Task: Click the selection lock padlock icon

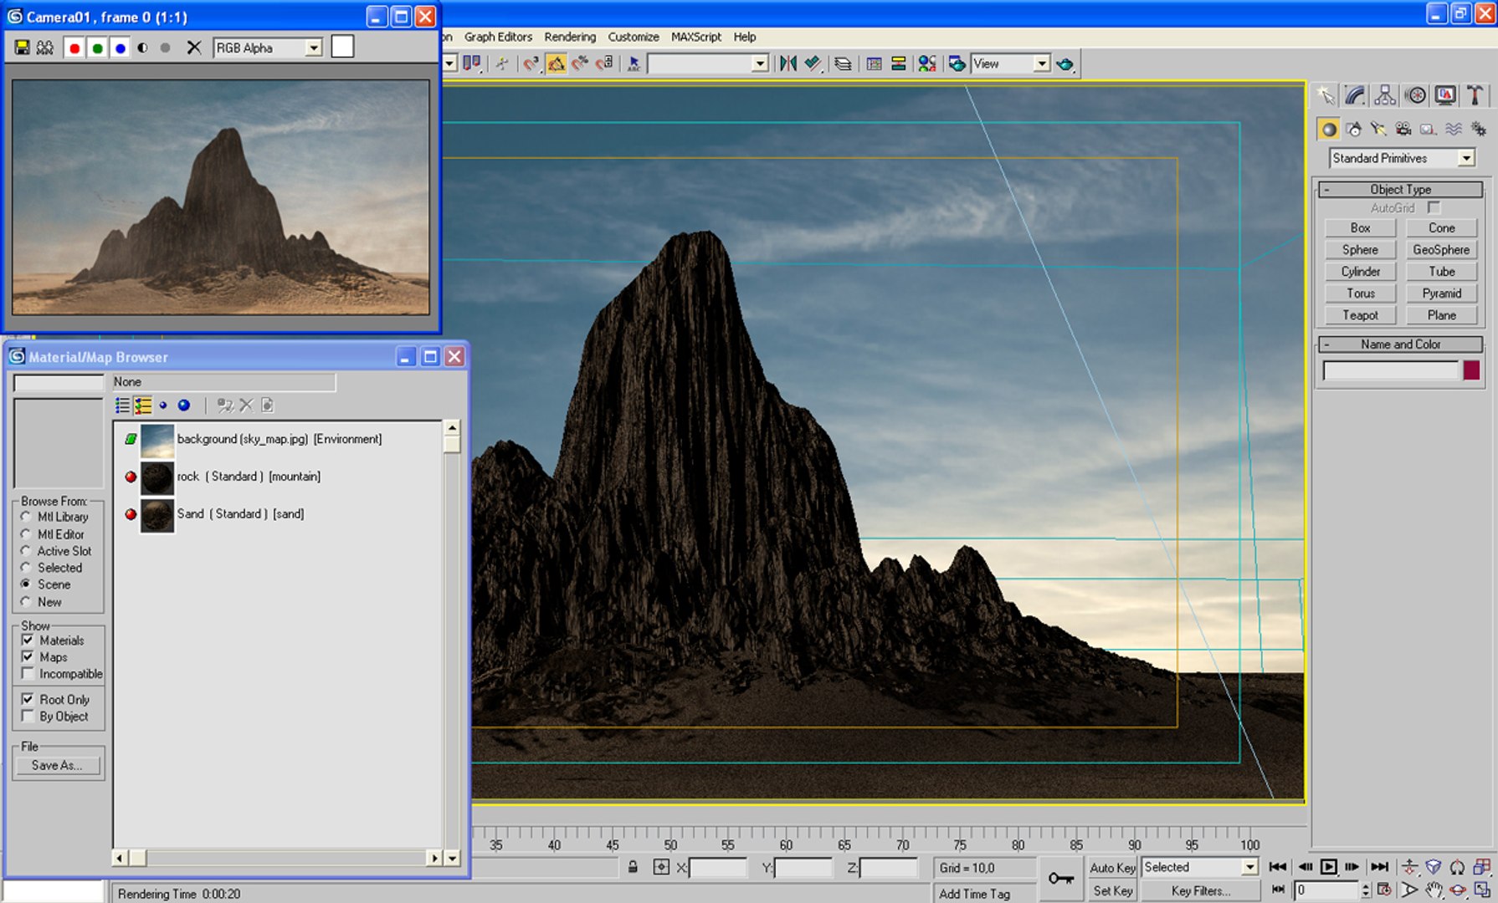Action: coord(633,867)
